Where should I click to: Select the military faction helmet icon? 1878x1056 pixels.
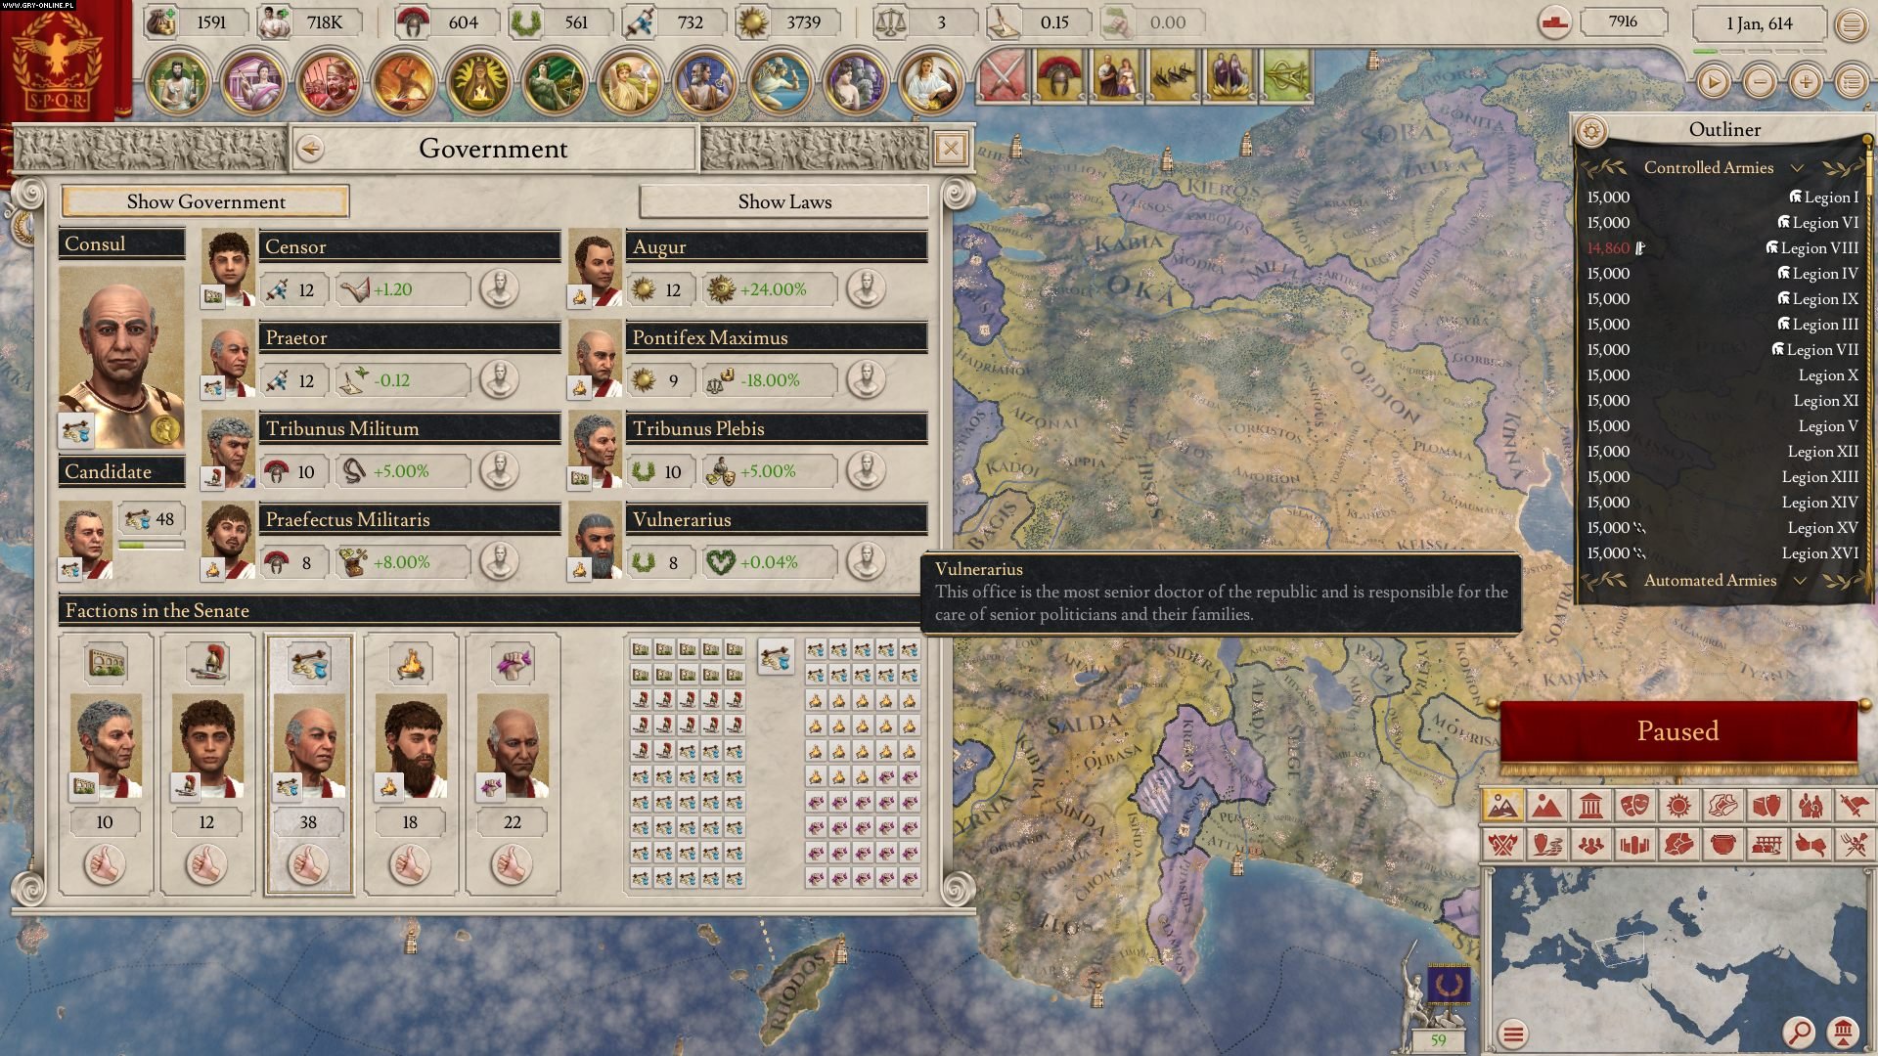(x=207, y=663)
